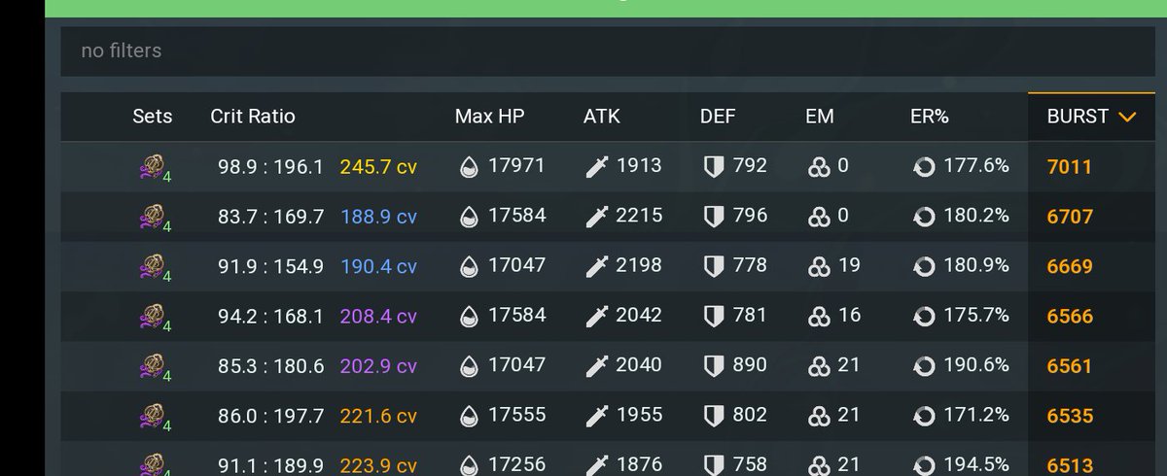Click ATK value 1955

639,416
